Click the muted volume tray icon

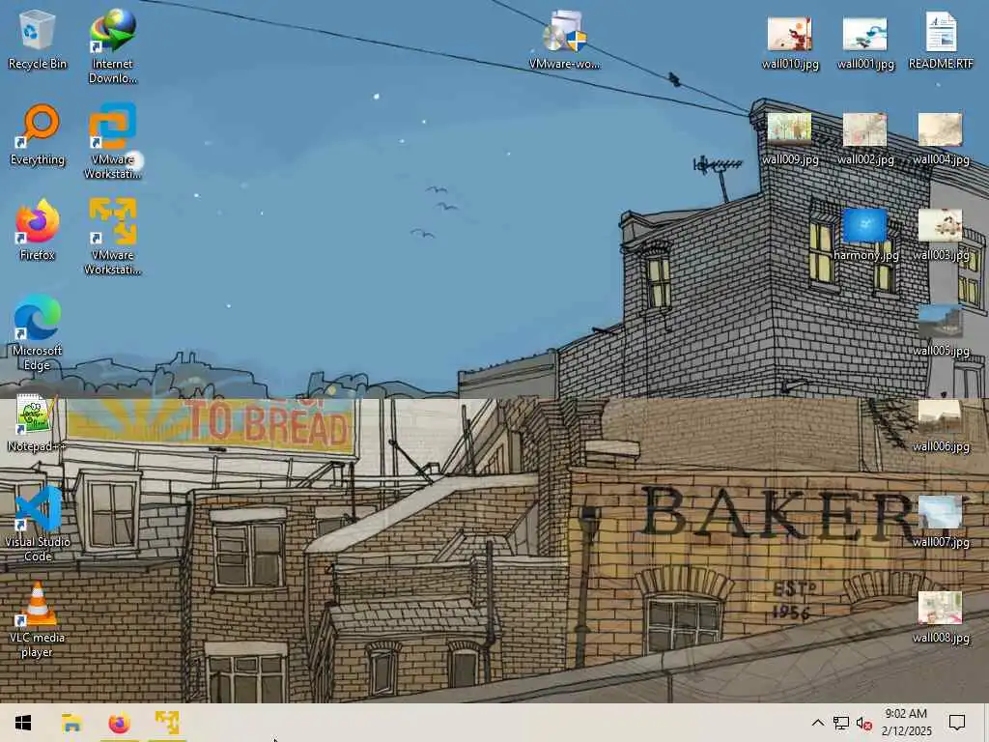[863, 723]
